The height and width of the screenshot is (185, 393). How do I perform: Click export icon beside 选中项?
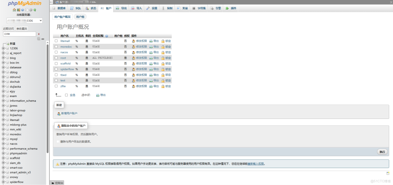click(98, 95)
